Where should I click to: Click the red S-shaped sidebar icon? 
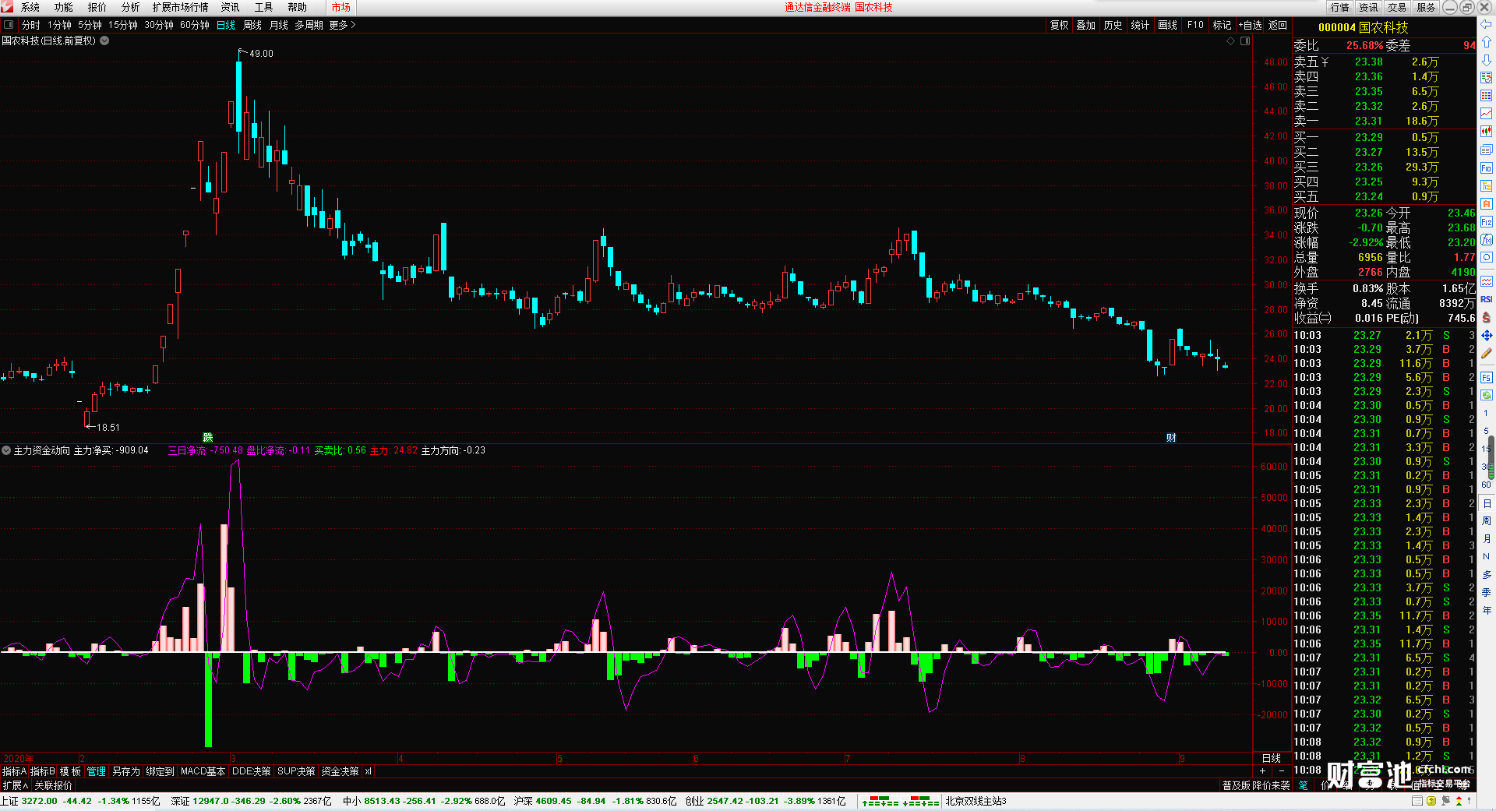pyautogui.click(x=1487, y=317)
